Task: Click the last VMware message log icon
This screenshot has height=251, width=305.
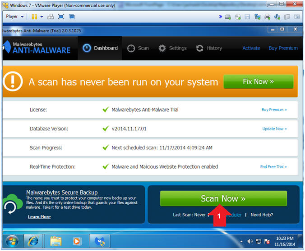Action: (x=297, y=17)
